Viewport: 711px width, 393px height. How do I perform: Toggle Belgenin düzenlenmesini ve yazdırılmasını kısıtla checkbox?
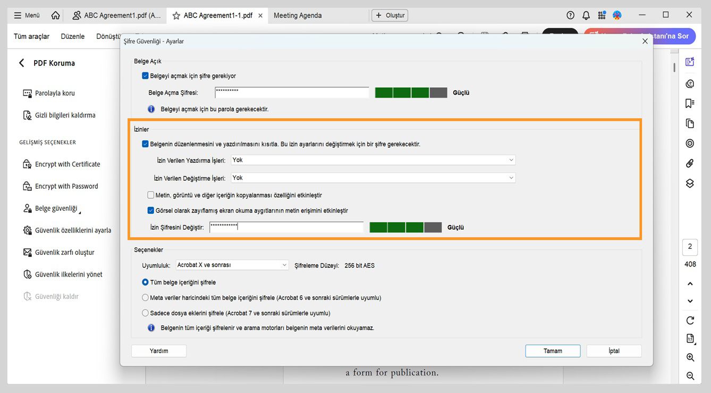point(145,144)
